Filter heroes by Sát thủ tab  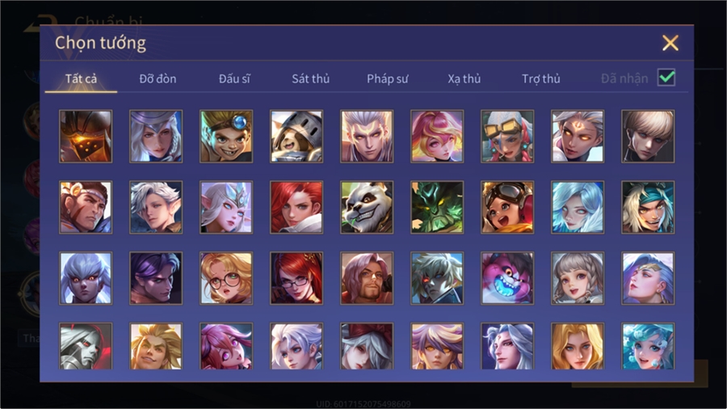tap(311, 79)
